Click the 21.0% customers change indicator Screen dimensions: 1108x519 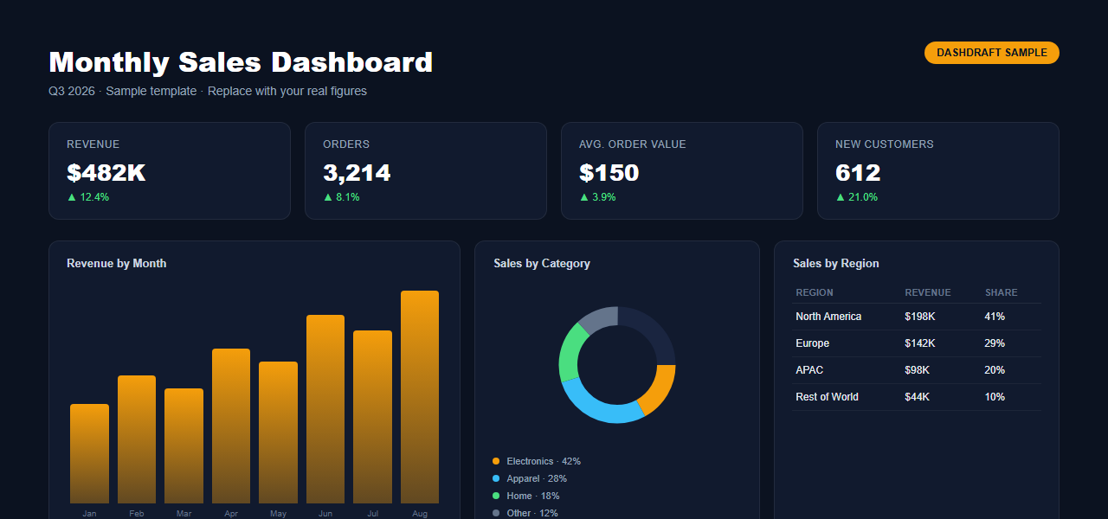(857, 197)
